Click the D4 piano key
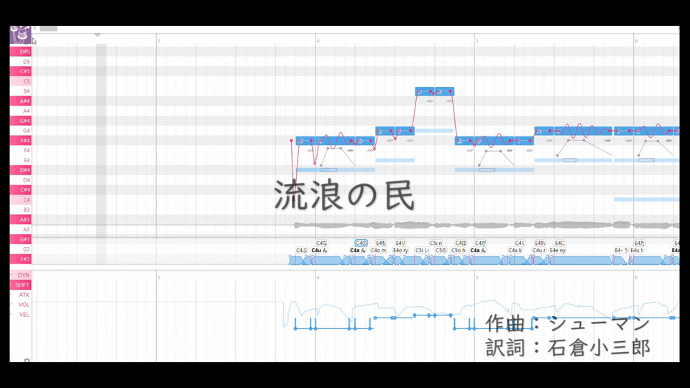Screen dimensions: 690x388 pos(21,180)
